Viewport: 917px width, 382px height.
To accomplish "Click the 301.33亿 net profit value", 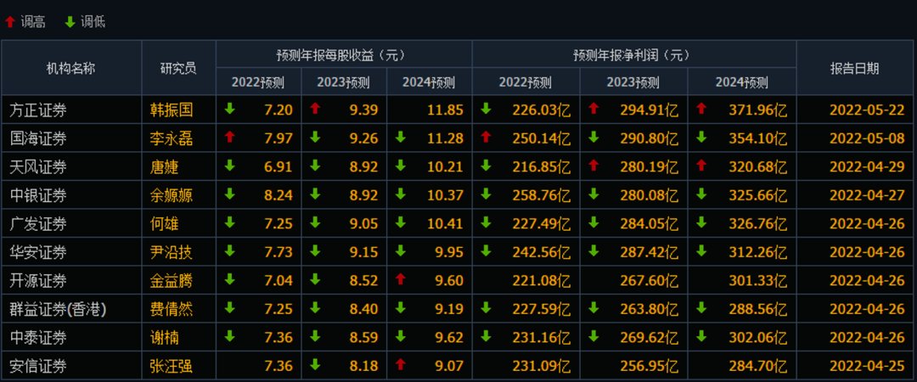I will pyautogui.click(x=758, y=281).
